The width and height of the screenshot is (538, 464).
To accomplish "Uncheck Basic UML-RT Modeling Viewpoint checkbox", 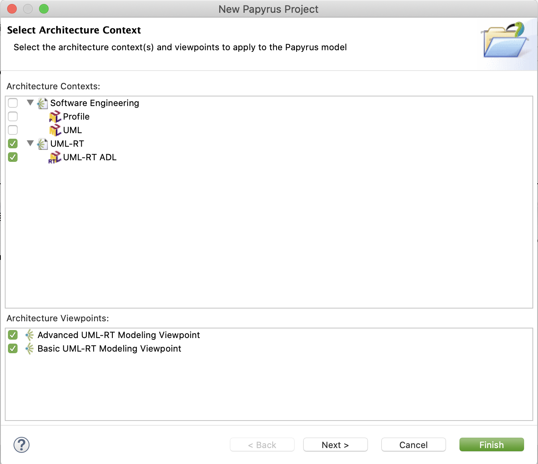I will coord(13,348).
